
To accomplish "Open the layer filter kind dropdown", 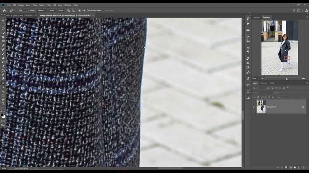I will point(259,88).
